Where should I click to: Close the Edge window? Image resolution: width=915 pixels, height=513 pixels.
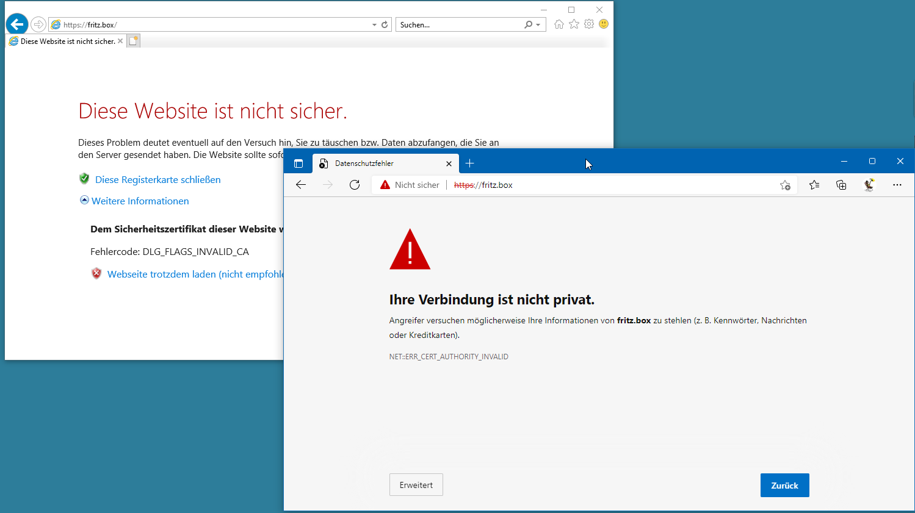click(x=900, y=162)
